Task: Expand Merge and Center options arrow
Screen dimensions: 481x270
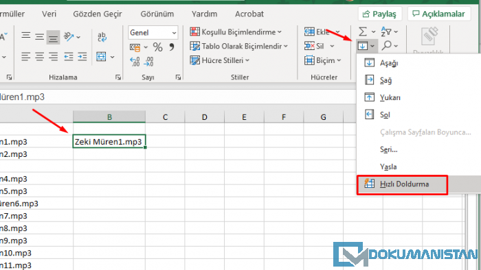Action: pyautogui.click(x=112, y=57)
